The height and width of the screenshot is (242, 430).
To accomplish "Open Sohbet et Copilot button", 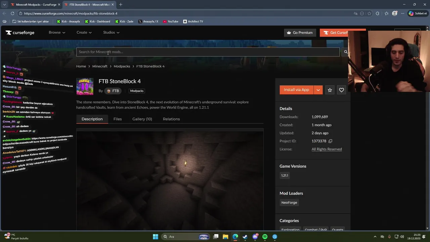I will point(418,13).
